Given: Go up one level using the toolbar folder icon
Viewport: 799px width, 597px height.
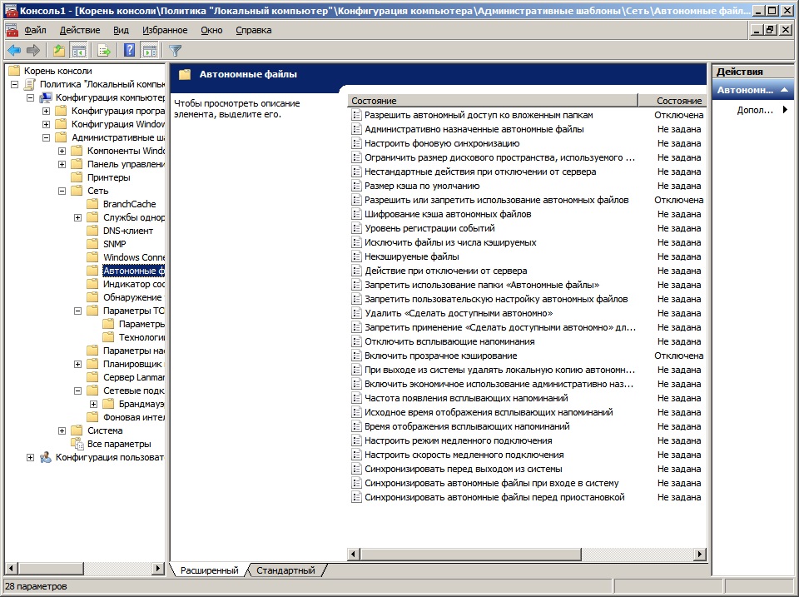Looking at the screenshot, I should pyautogui.click(x=59, y=50).
